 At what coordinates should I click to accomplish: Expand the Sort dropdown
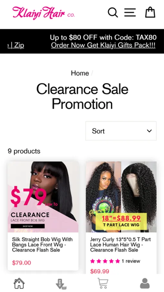click(121, 131)
